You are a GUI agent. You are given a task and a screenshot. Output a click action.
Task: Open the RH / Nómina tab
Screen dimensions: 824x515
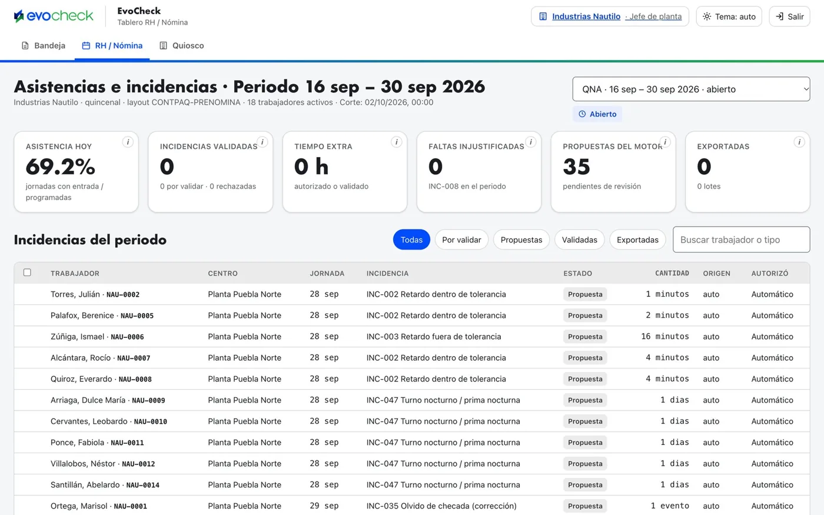pyautogui.click(x=112, y=45)
